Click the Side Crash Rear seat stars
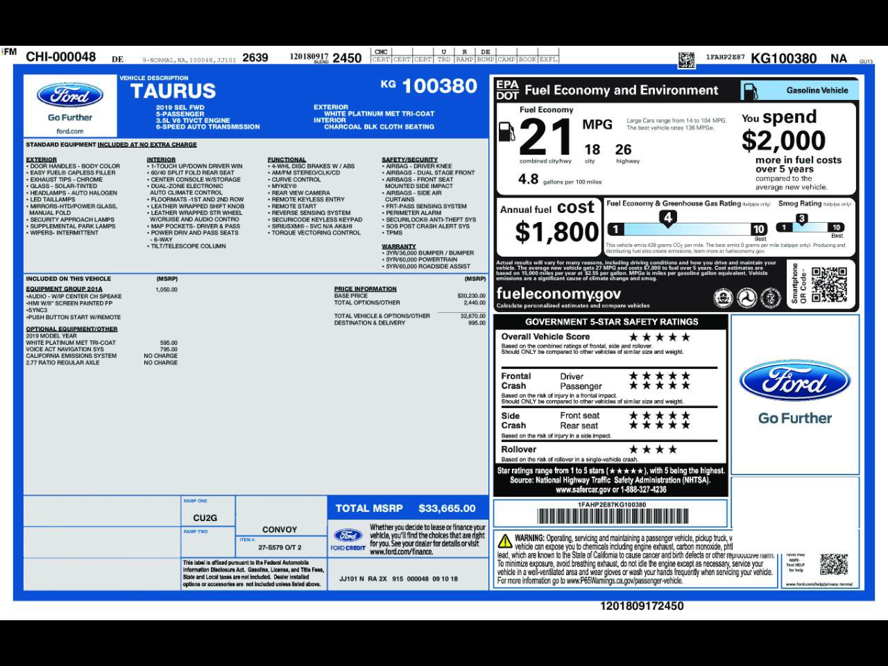Viewport: 888px width, 666px height. 659,425
